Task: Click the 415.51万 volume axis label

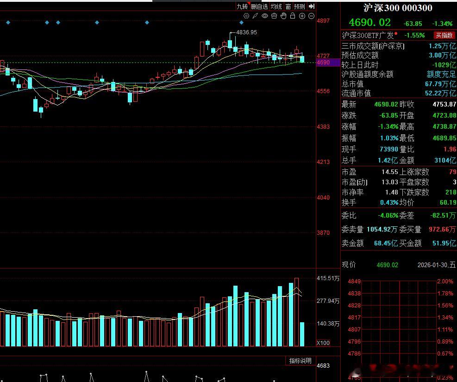Action: pos(328,279)
